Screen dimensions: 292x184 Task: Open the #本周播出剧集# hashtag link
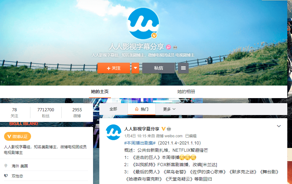[138, 143]
